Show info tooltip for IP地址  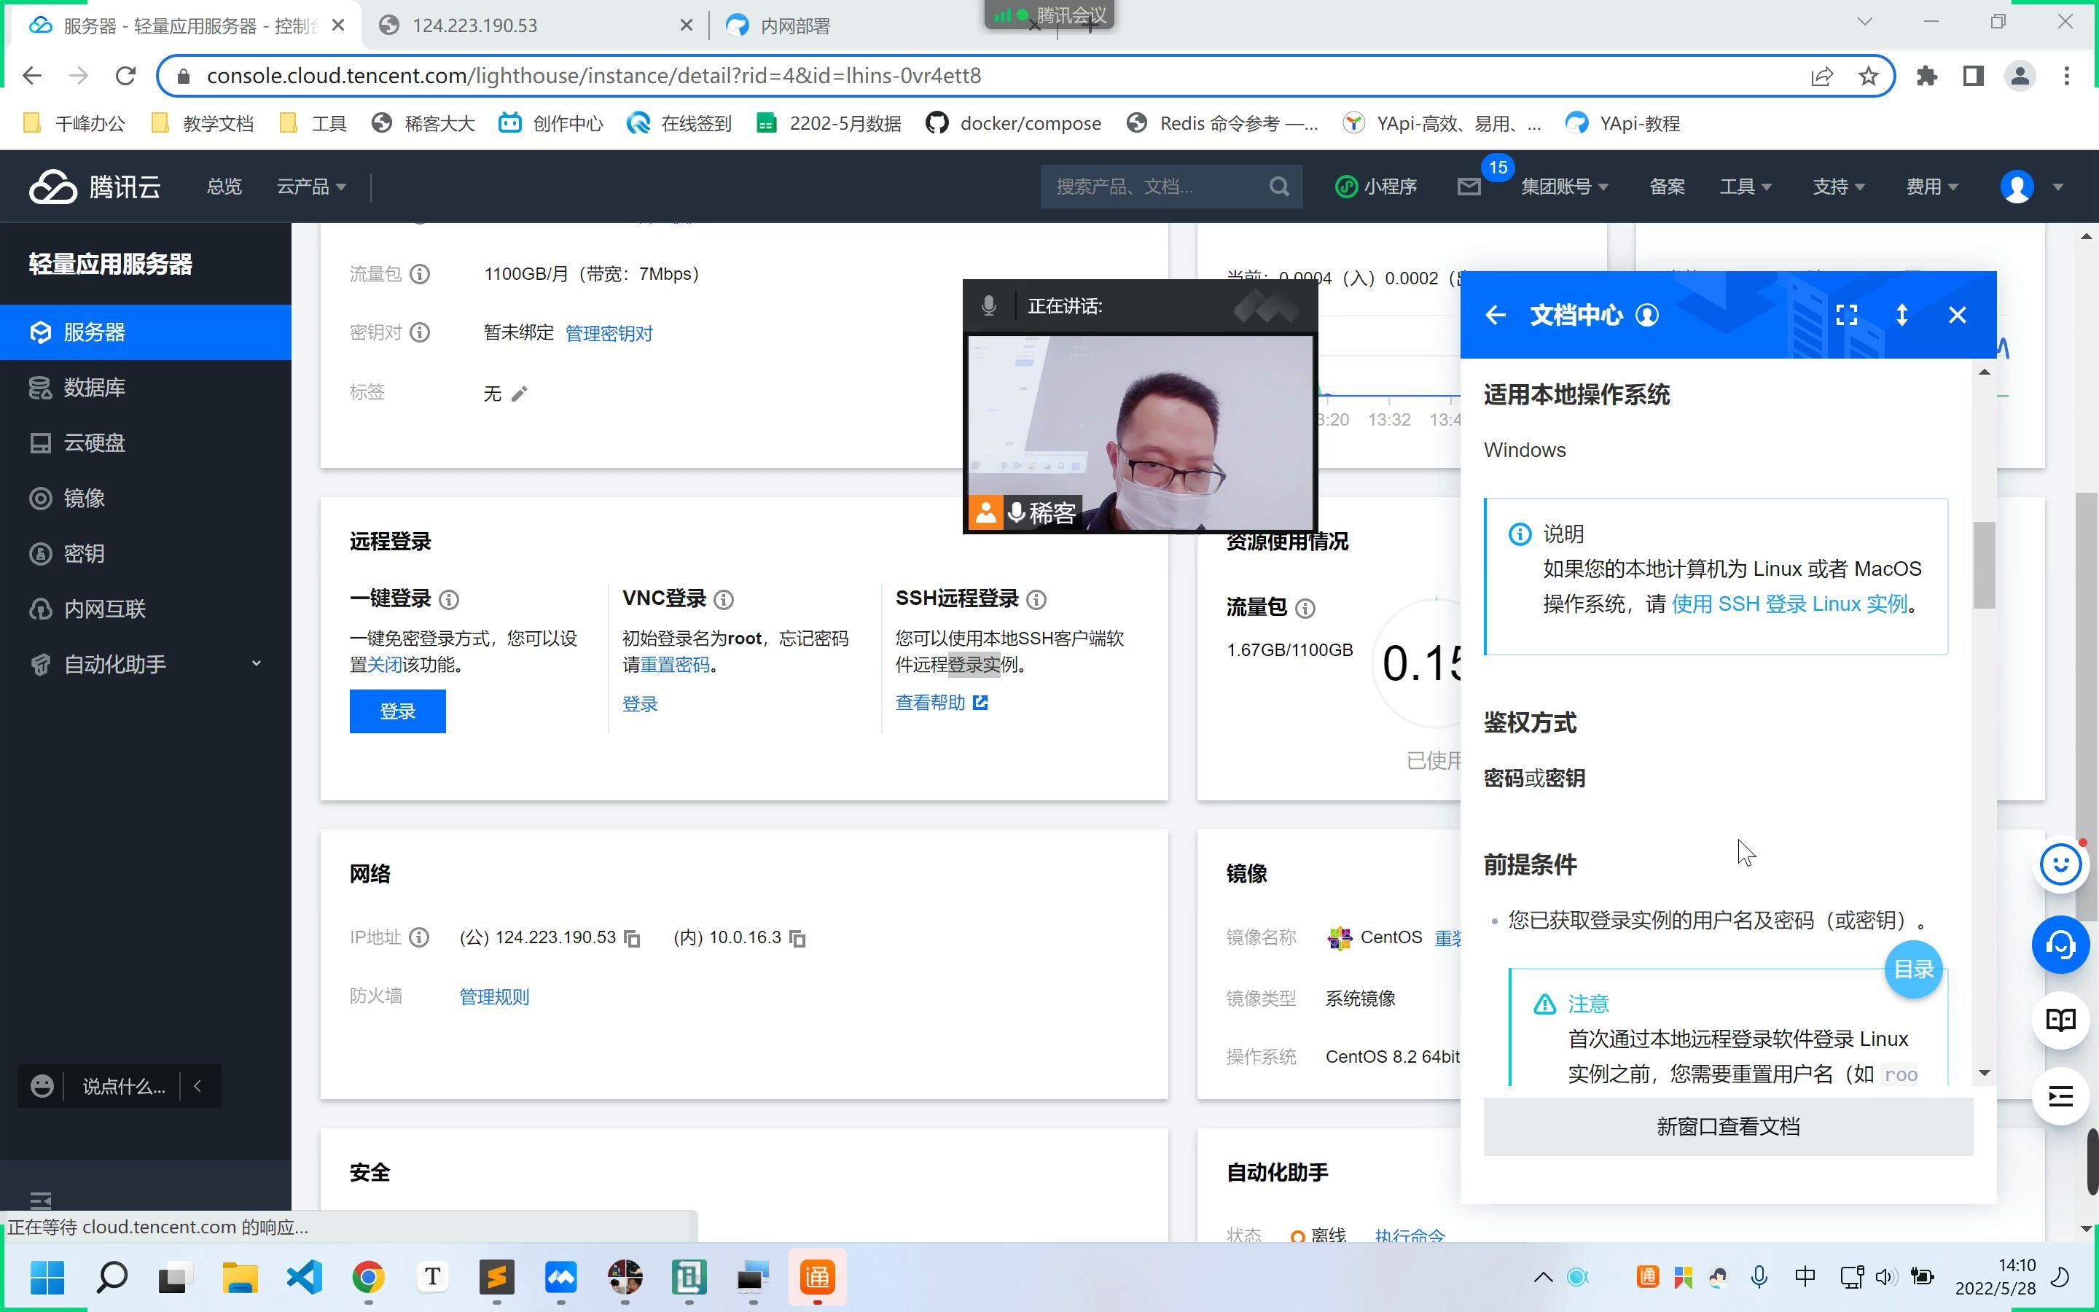419,937
